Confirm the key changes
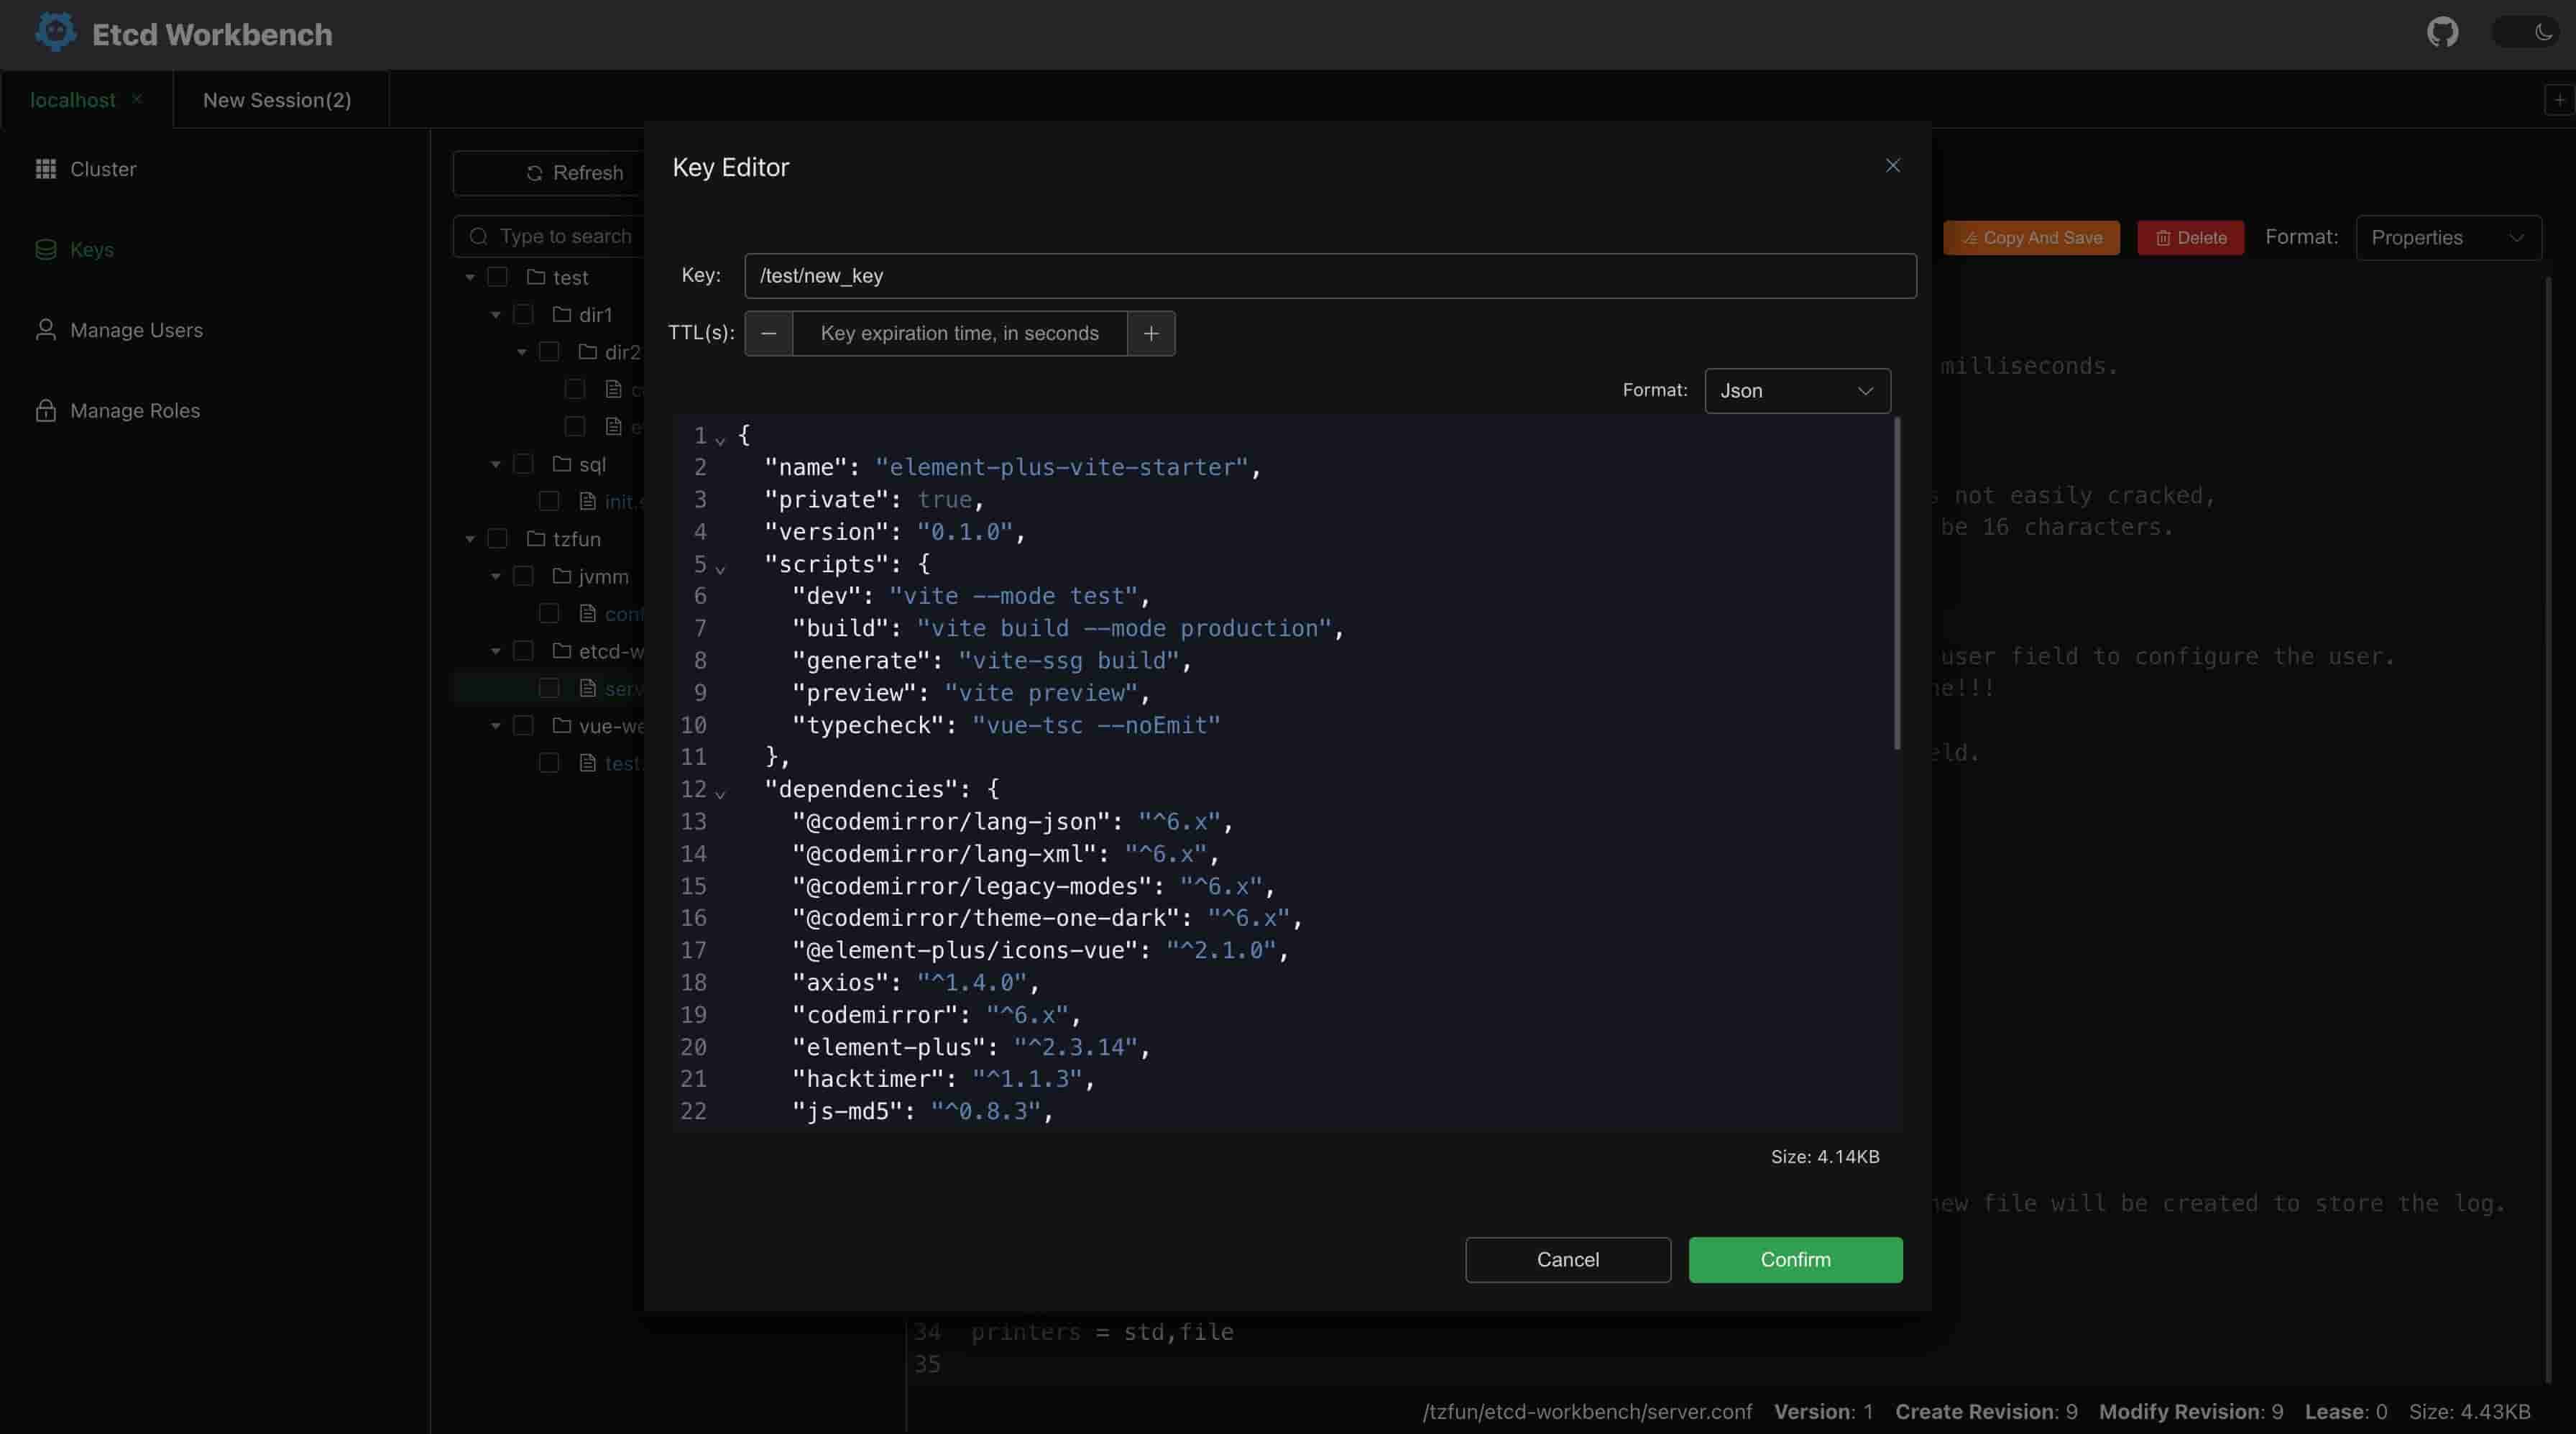This screenshot has width=2576, height=1434. [1795, 1260]
